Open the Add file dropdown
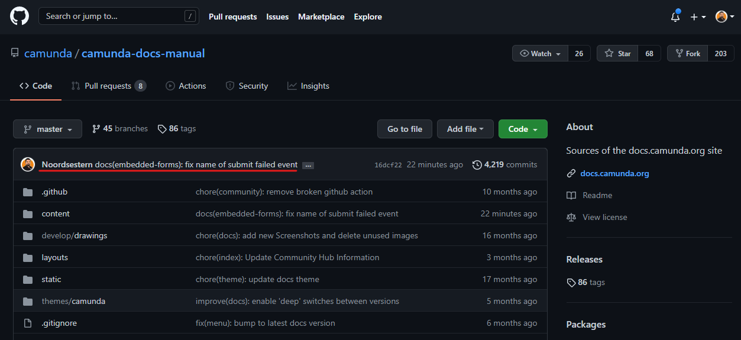Screen dimensions: 741x340 click(465, 129)
